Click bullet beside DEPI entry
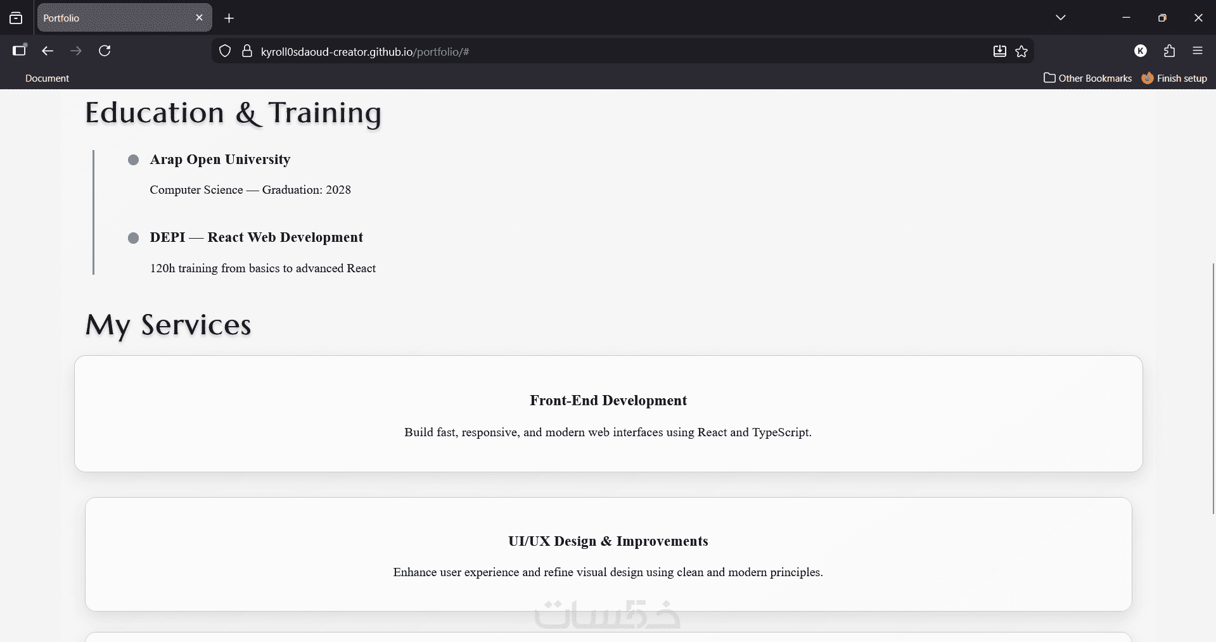 [133, 238]
